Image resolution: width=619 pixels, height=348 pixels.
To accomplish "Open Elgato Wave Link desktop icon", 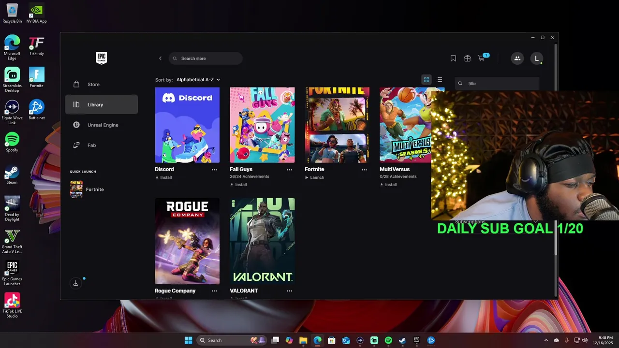I will [x=12, y=112].
